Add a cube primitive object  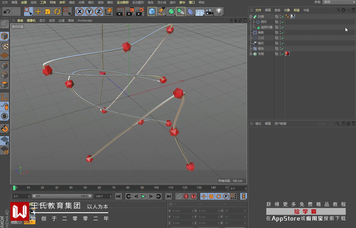tap(152, 11)
